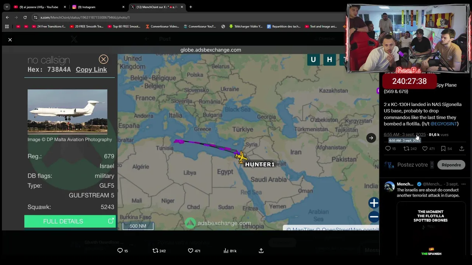This screenshot has height=265, width=472.
Task: Open the tab search dropdown arrow
Action: pyautogui.click(x=7, y=7)
